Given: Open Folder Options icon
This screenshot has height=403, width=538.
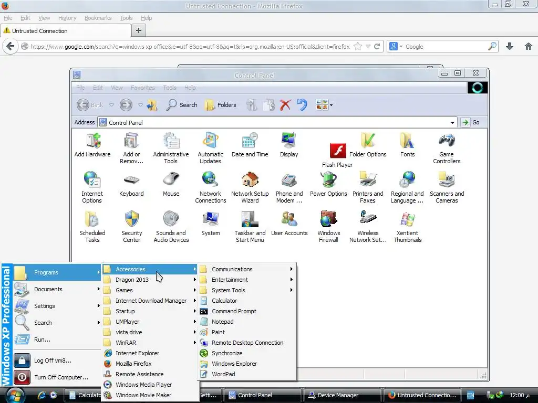Looking at the screenshot, I should click(368, 145).
